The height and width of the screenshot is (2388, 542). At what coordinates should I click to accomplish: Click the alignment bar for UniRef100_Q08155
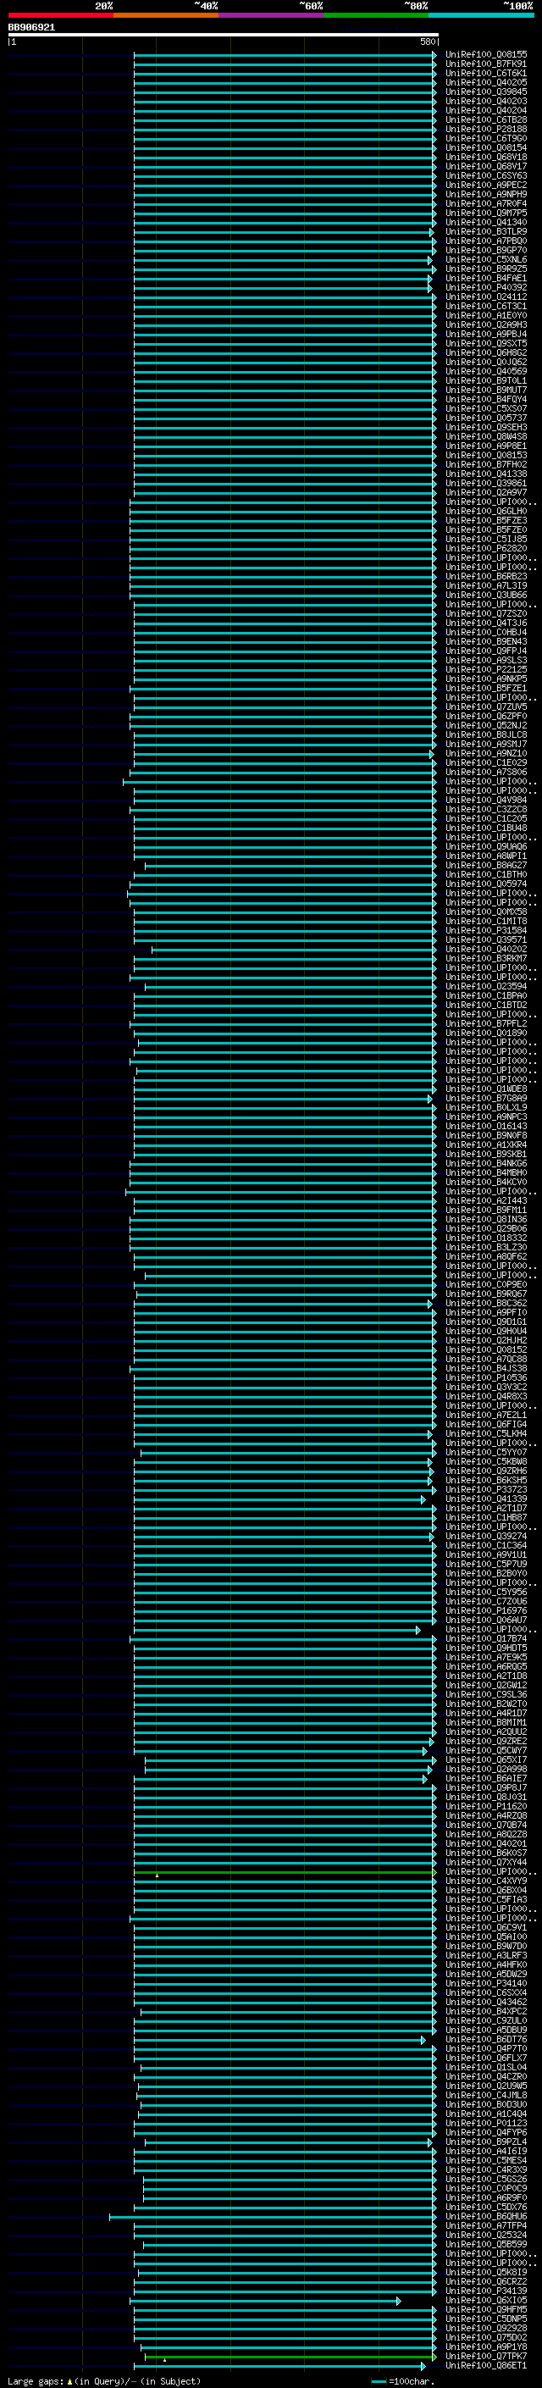285,55
